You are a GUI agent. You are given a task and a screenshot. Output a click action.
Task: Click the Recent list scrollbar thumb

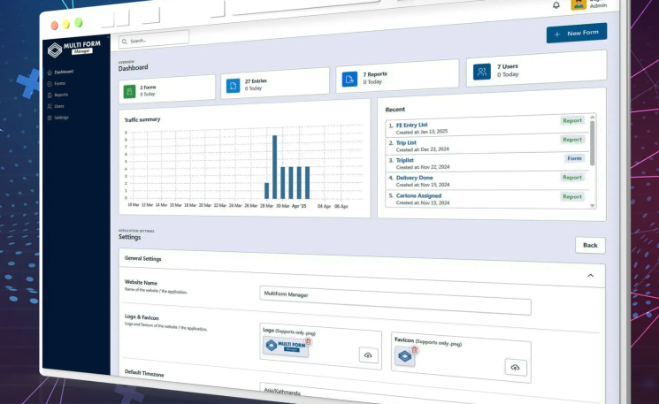(592, 143)
